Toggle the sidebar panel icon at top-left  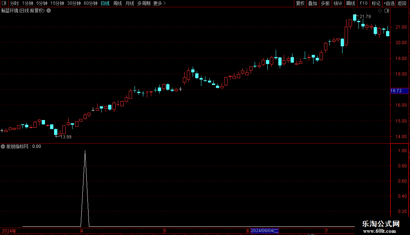[4, 3]
